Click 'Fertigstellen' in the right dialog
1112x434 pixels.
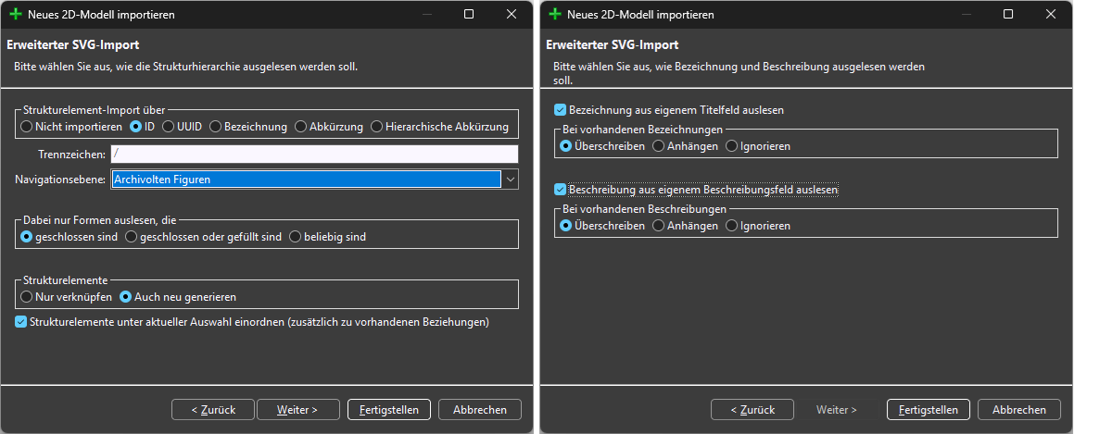(x=929, y=409)
